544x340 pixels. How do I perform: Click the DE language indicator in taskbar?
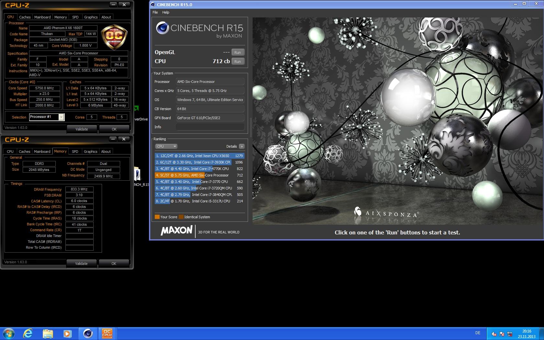(478, 333)
